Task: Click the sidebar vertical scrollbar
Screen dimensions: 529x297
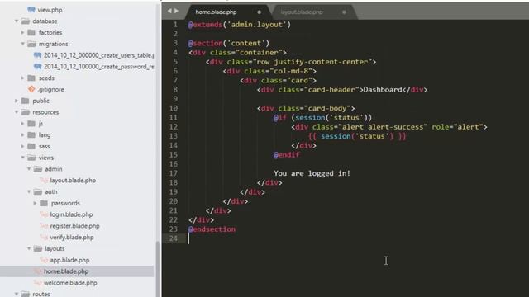Action: [157, 269]
